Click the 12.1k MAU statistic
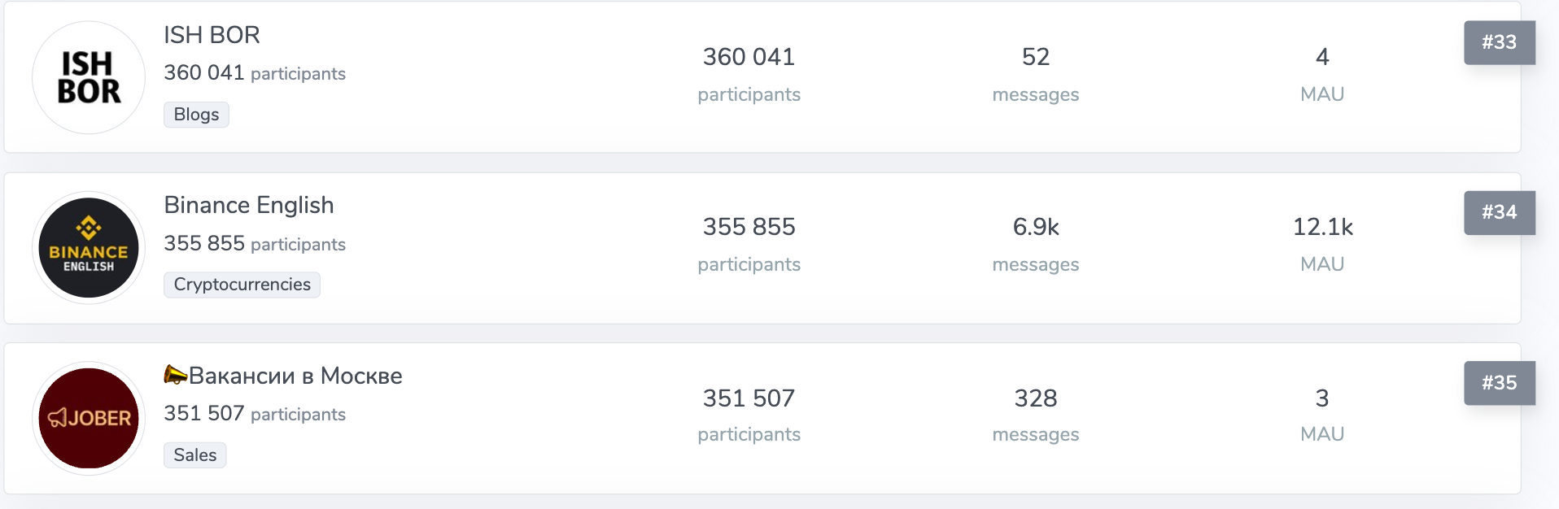 [1322, 245]
